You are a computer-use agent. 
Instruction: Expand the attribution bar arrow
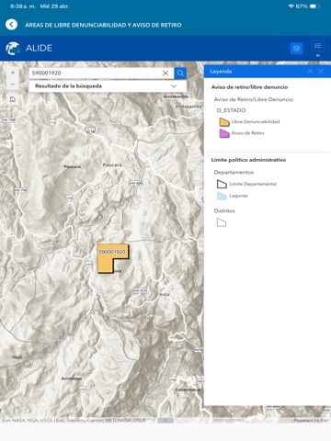coord(165,420)
